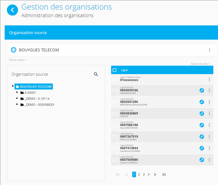Jump to page 4 in pagination
218x185 pixels.
point(149,174)
